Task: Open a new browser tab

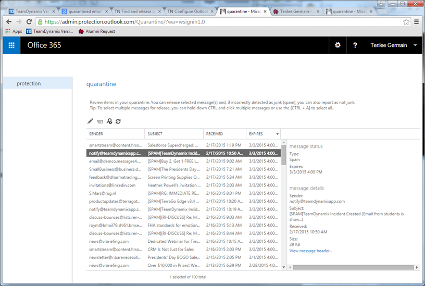Action: (x=382, y=11)
